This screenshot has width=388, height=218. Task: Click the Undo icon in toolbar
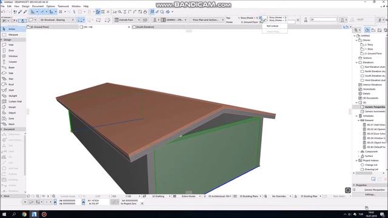(x=3, y=12)
